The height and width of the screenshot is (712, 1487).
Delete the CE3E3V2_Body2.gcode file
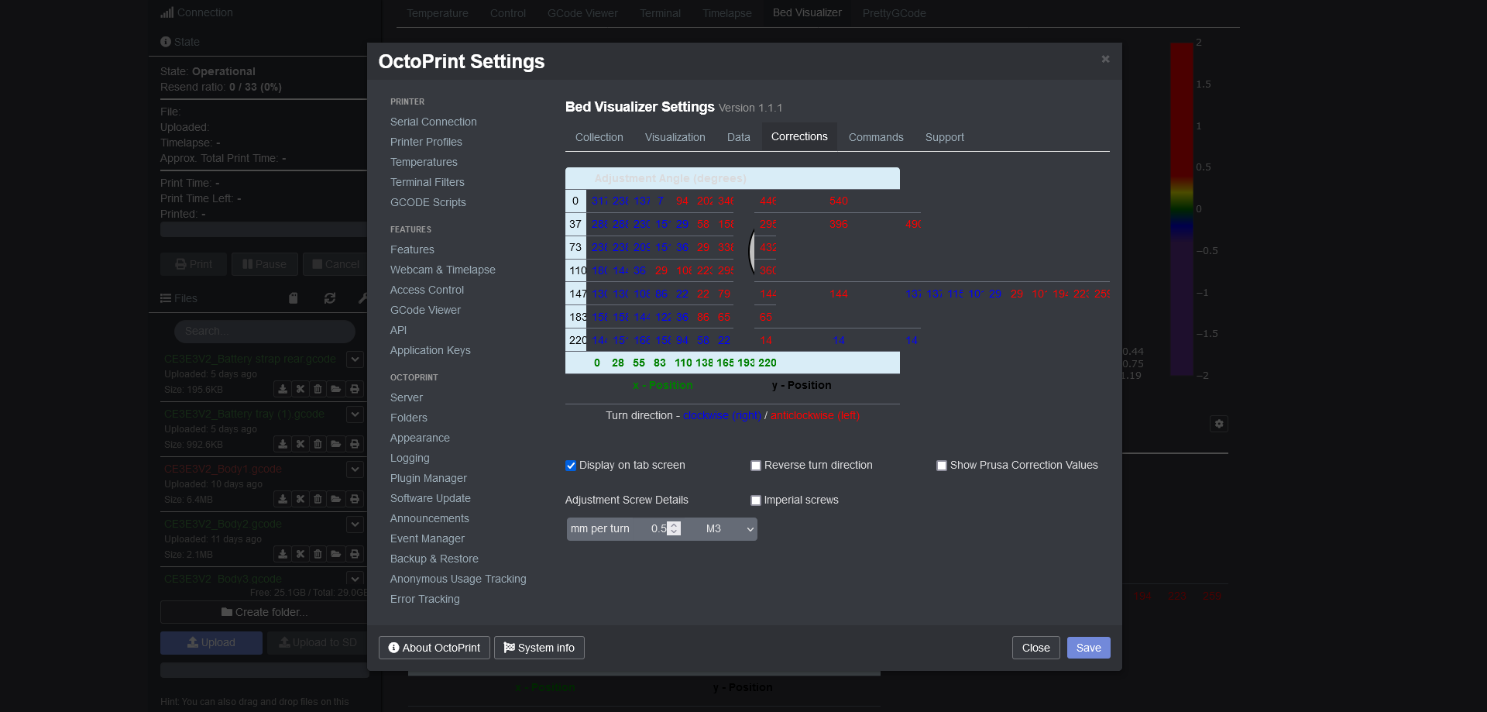coord(318,554)
